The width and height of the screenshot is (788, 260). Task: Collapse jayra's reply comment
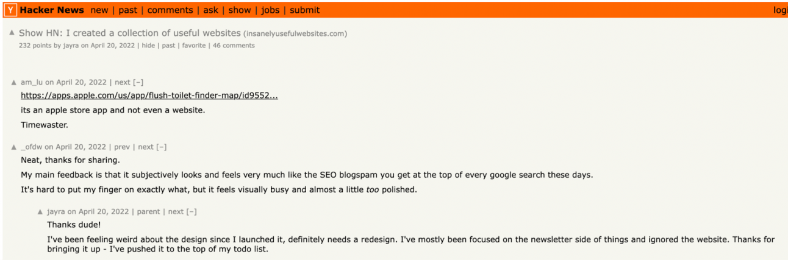[192, 212]
